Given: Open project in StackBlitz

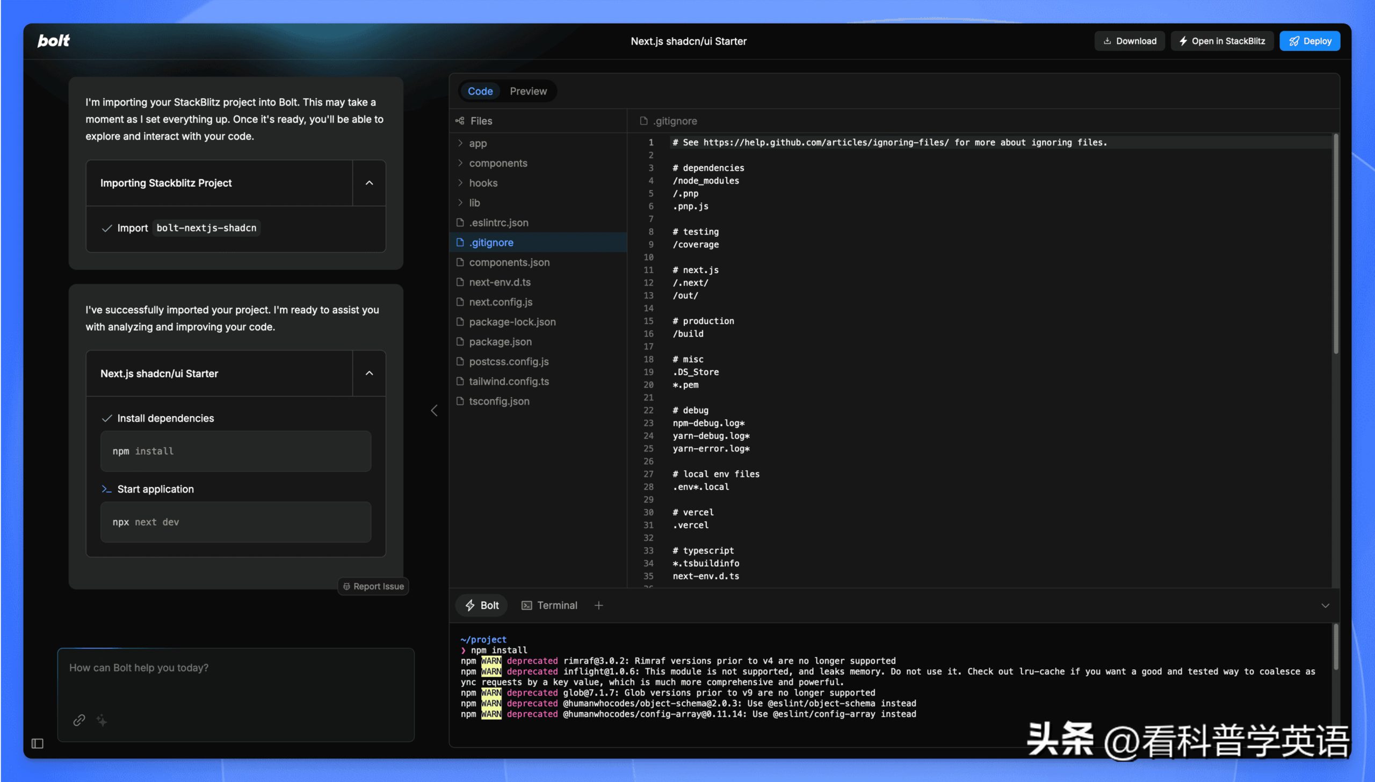Looking at the screenshot, I should tap(1222, 41).
